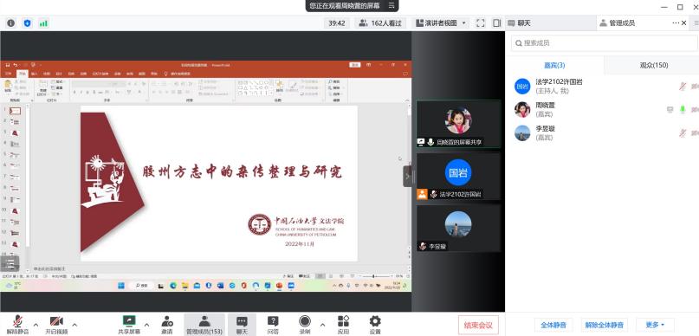Click PowerPoint icon in shared taskbar
Screen dimensions: 699x336
click(x=280, y=286)
